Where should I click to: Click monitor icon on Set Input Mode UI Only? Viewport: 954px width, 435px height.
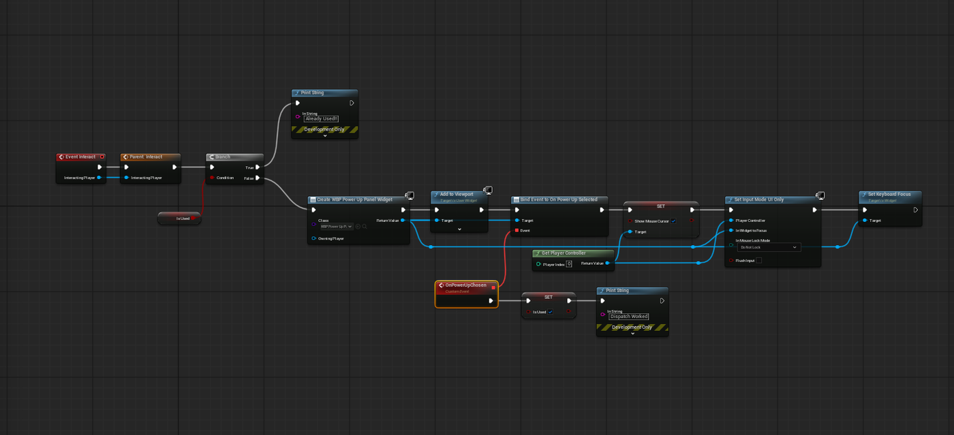pyautogui.click(x=820, y=196)
